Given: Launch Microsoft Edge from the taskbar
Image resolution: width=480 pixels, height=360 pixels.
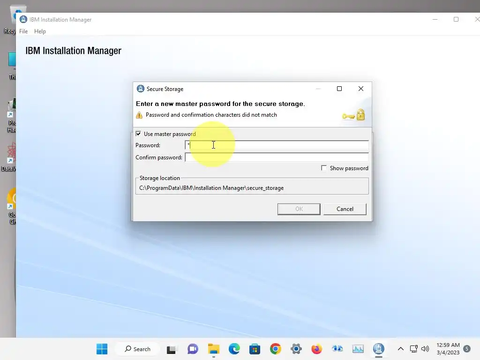Looking at the screenshot, I should 234,349.
